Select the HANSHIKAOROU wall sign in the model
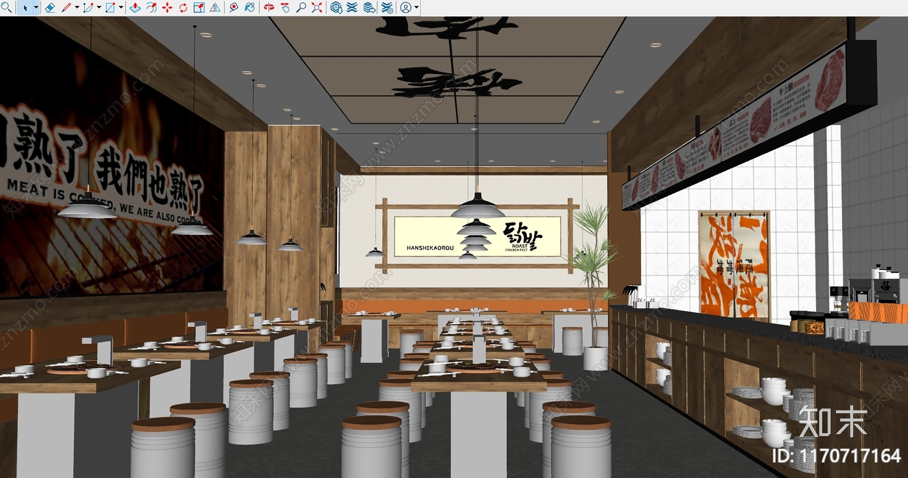 point(477,236)
